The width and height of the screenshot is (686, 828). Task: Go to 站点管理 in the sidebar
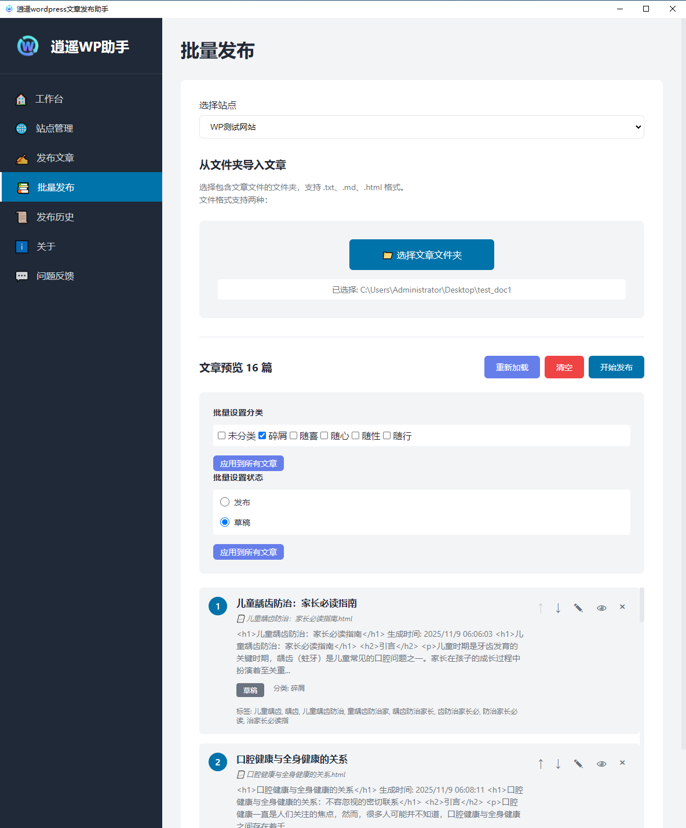point(54,129)
